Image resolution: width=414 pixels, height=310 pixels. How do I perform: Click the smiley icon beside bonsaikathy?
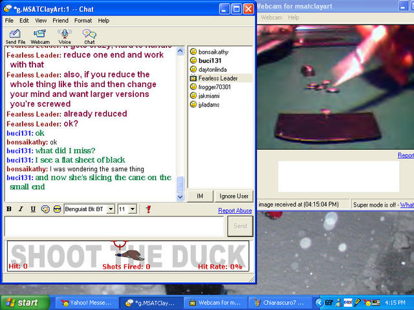193,52
